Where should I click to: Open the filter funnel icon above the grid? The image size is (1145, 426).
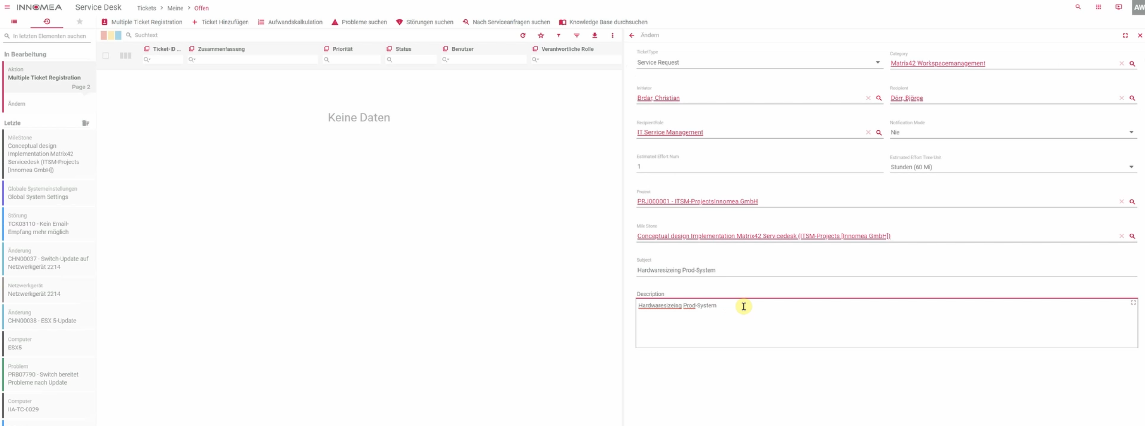point(559,36)
